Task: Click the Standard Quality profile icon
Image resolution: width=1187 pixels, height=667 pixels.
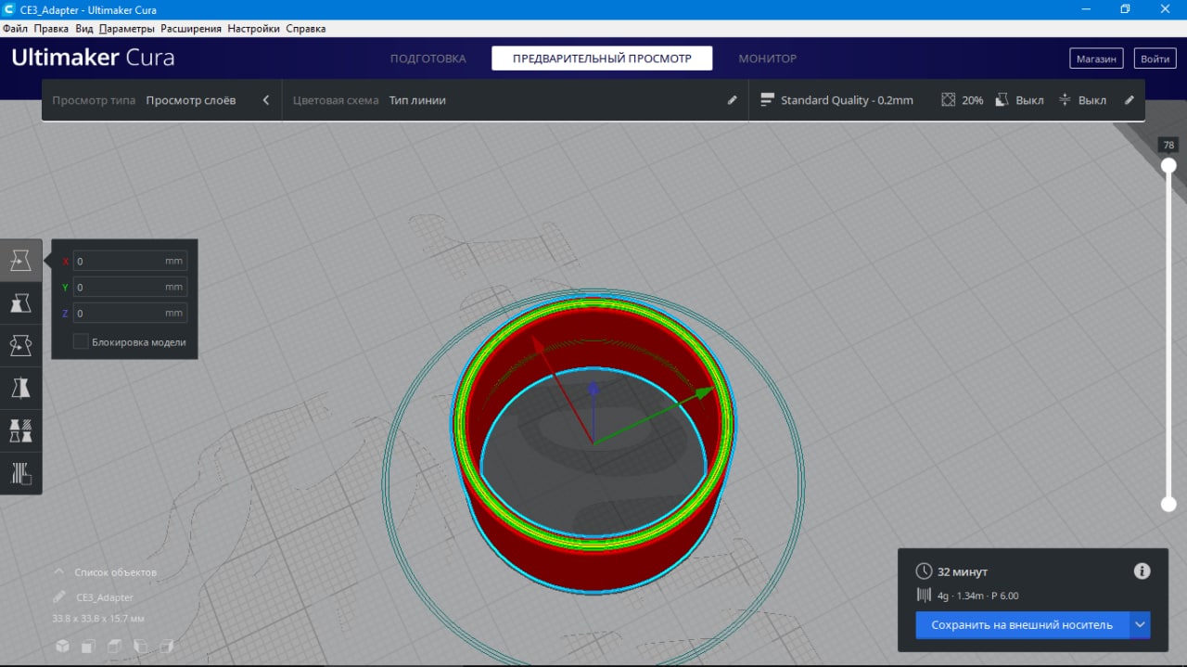Action: coord(767,100)
